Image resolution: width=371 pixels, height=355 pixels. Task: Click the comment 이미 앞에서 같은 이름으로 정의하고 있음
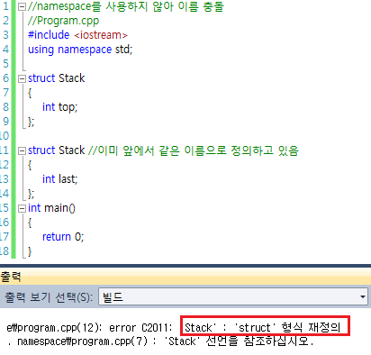[194, 150]
